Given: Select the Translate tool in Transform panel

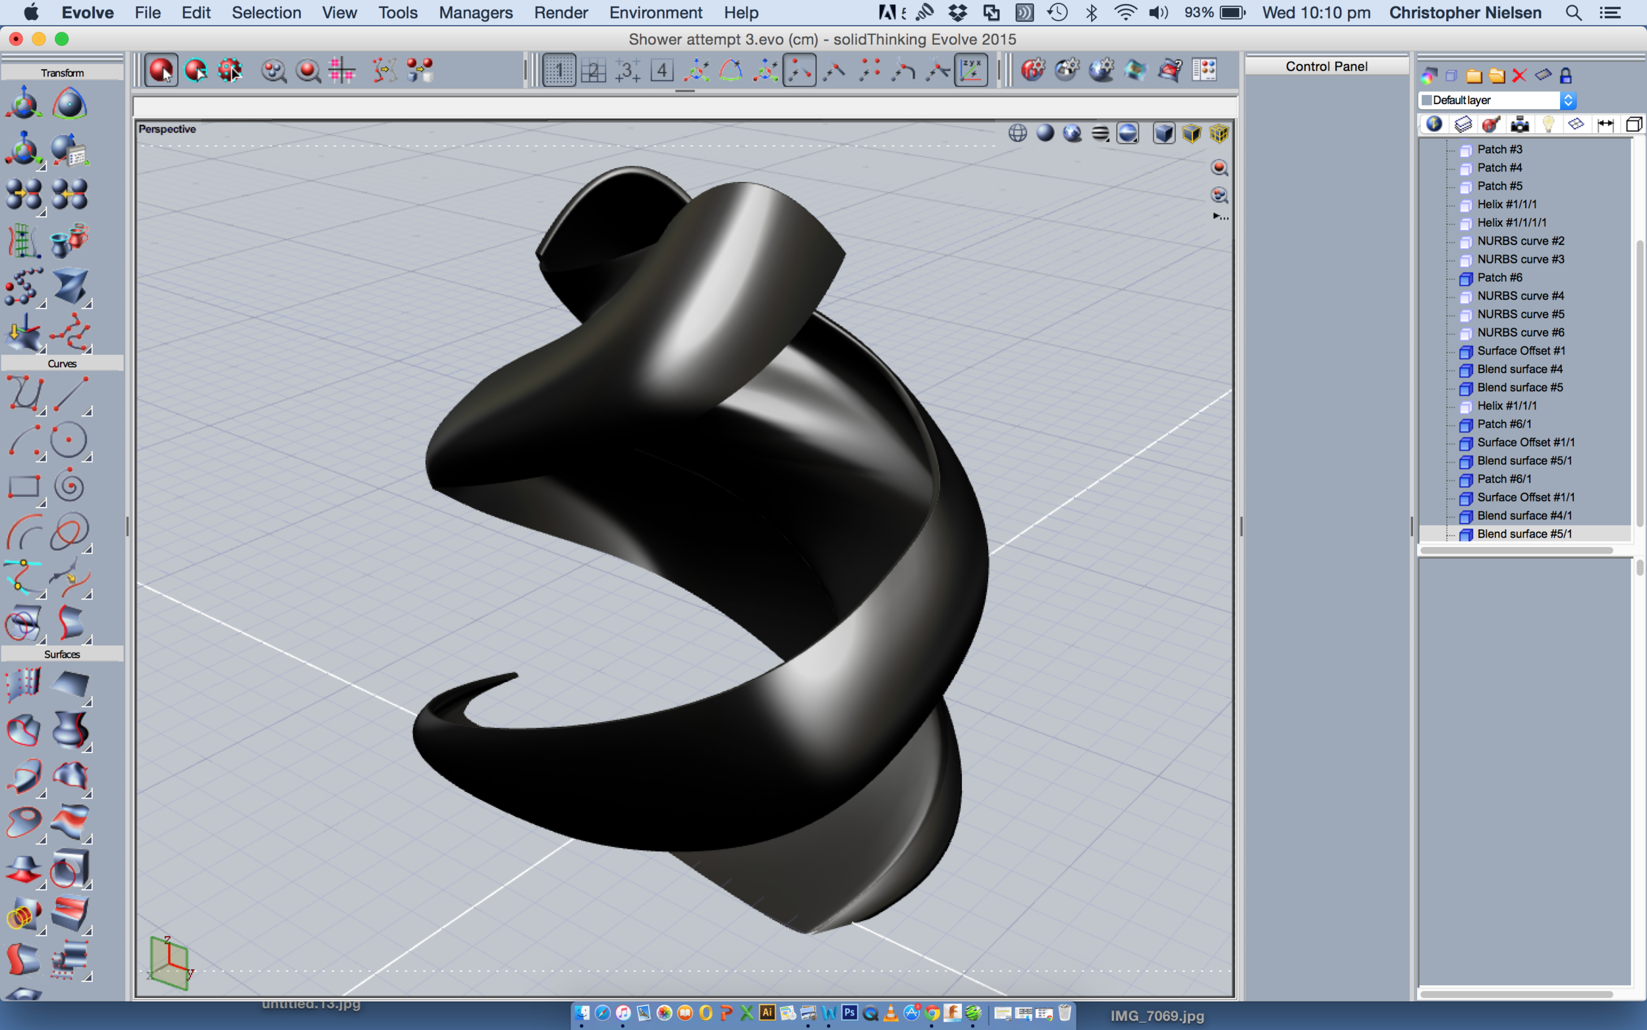Looking at the screenshot, I should 23,103.
